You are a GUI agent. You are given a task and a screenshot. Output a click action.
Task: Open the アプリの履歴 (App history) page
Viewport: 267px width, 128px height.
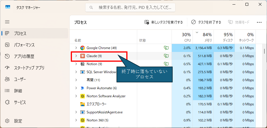pos(35,57)
